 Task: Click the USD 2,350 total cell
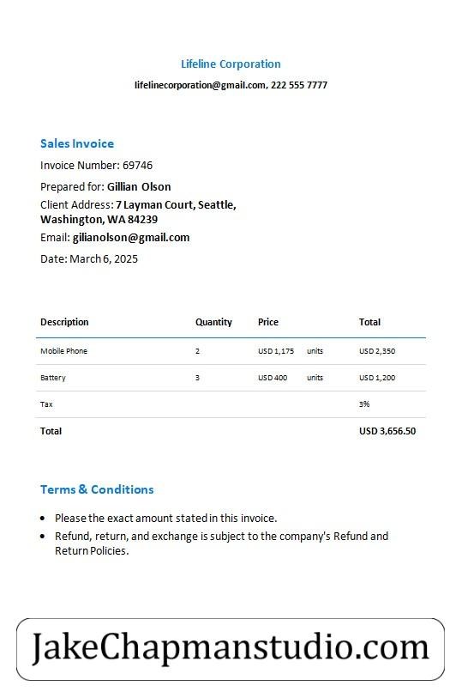(x=377, y=351)
